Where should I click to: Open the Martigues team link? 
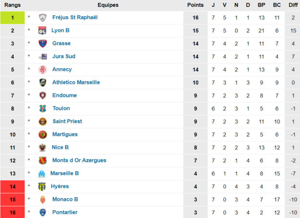point(64,134)
